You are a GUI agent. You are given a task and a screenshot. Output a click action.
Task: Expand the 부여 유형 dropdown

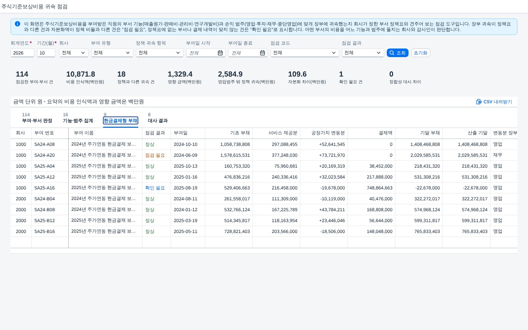[112, 53]
